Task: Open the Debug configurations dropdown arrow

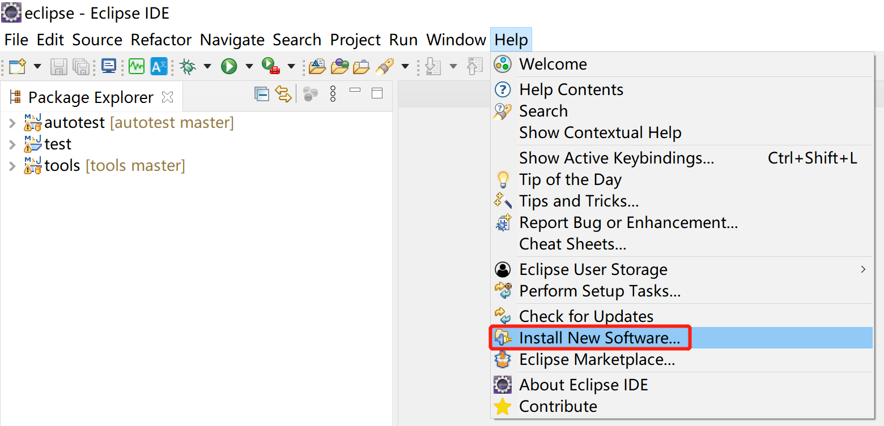Action: 207,66
